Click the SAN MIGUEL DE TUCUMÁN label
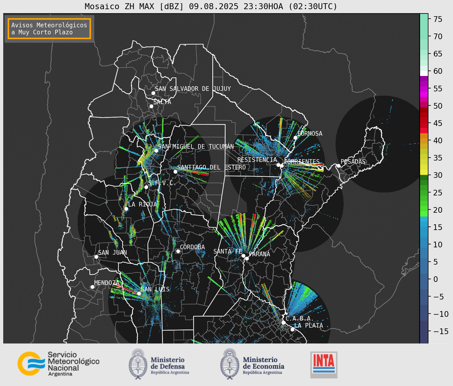 (196, 147)
